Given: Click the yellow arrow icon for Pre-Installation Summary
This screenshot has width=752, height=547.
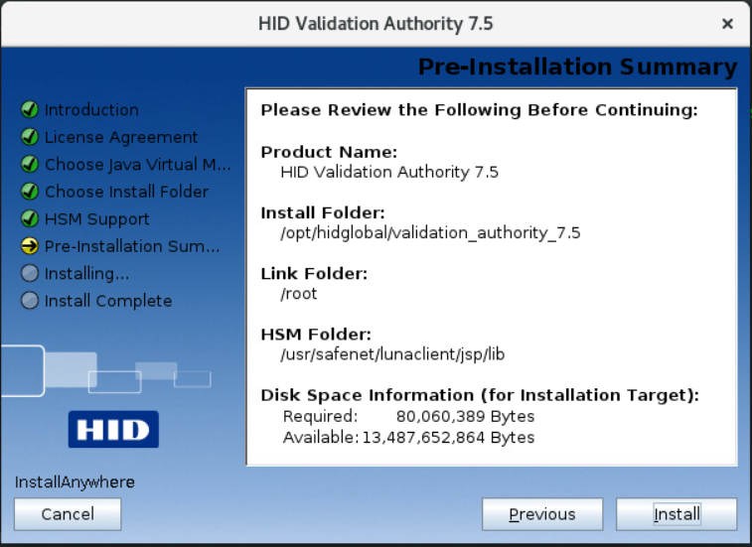Looking at the screenshot, I should coord(30,246).
